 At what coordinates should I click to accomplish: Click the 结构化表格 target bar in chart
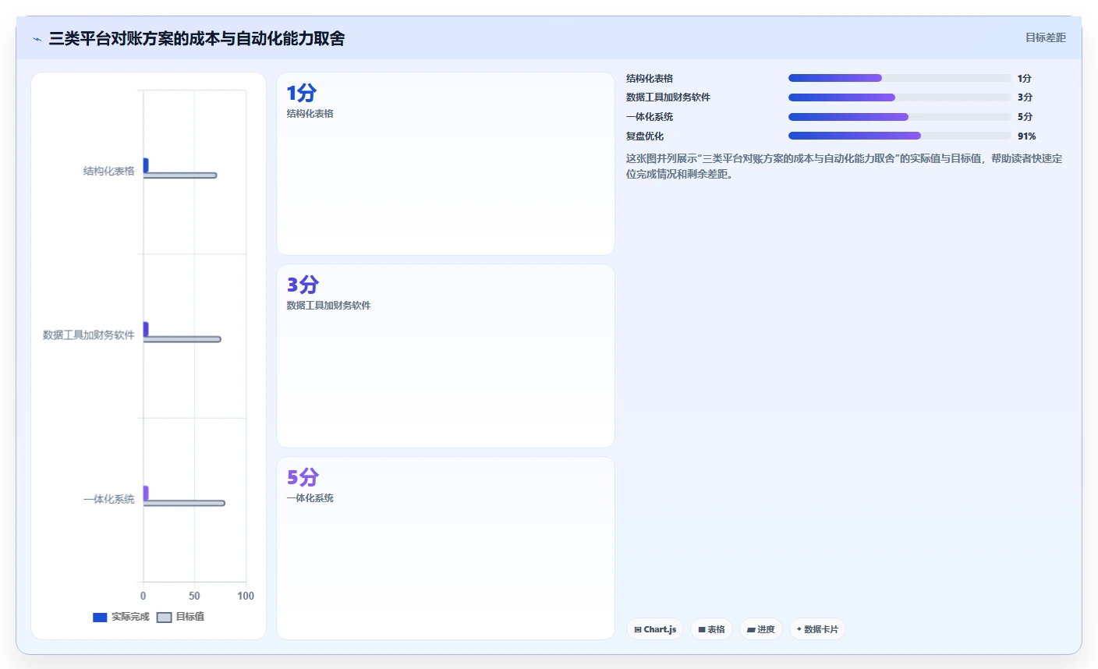coord(180,175)
